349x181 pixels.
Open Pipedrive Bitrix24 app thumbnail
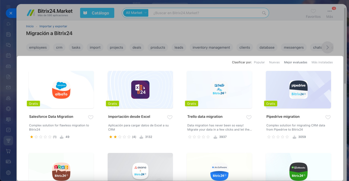coord(299,90)
